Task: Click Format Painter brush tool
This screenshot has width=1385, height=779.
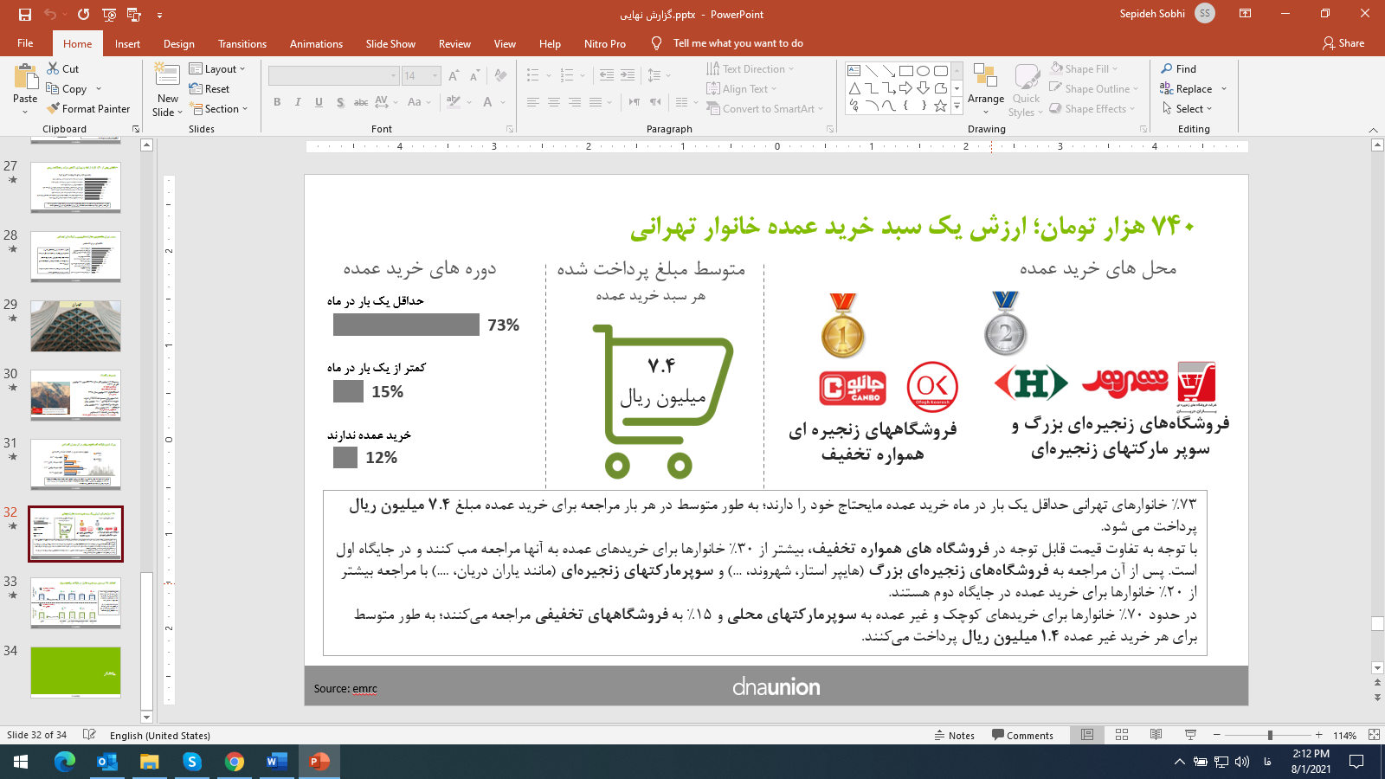Action: (x=89, y=109)
